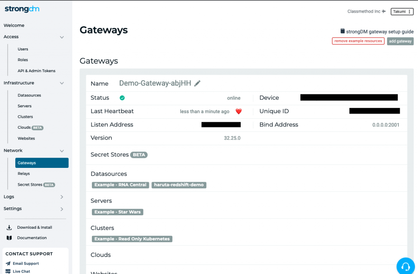Open the Roles page
The image size is (418, 274).
tap(23, 60)
